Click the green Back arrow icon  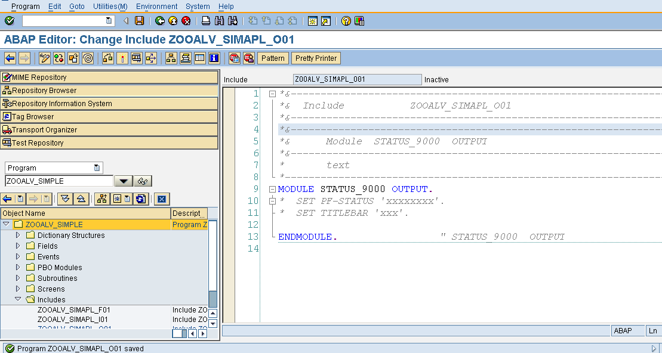coord(159,20)
